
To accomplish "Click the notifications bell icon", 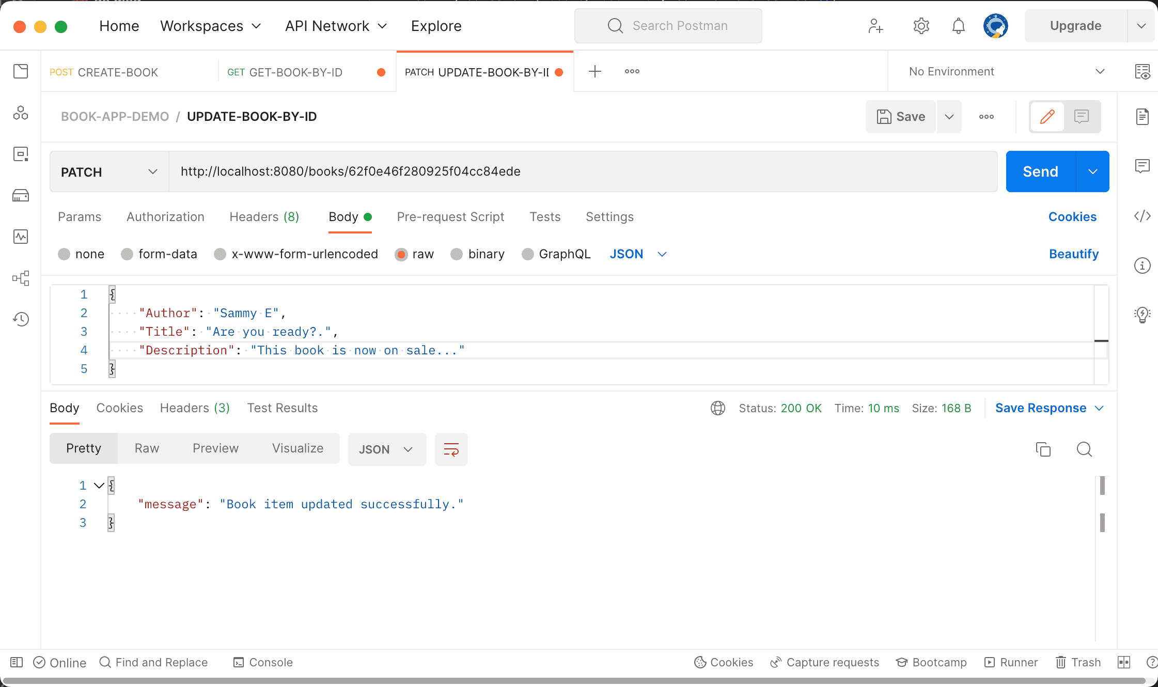I will (x=958, y=26).
